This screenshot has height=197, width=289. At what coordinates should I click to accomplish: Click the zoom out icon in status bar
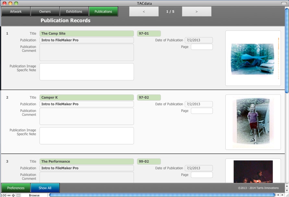(x=9, y=195)
